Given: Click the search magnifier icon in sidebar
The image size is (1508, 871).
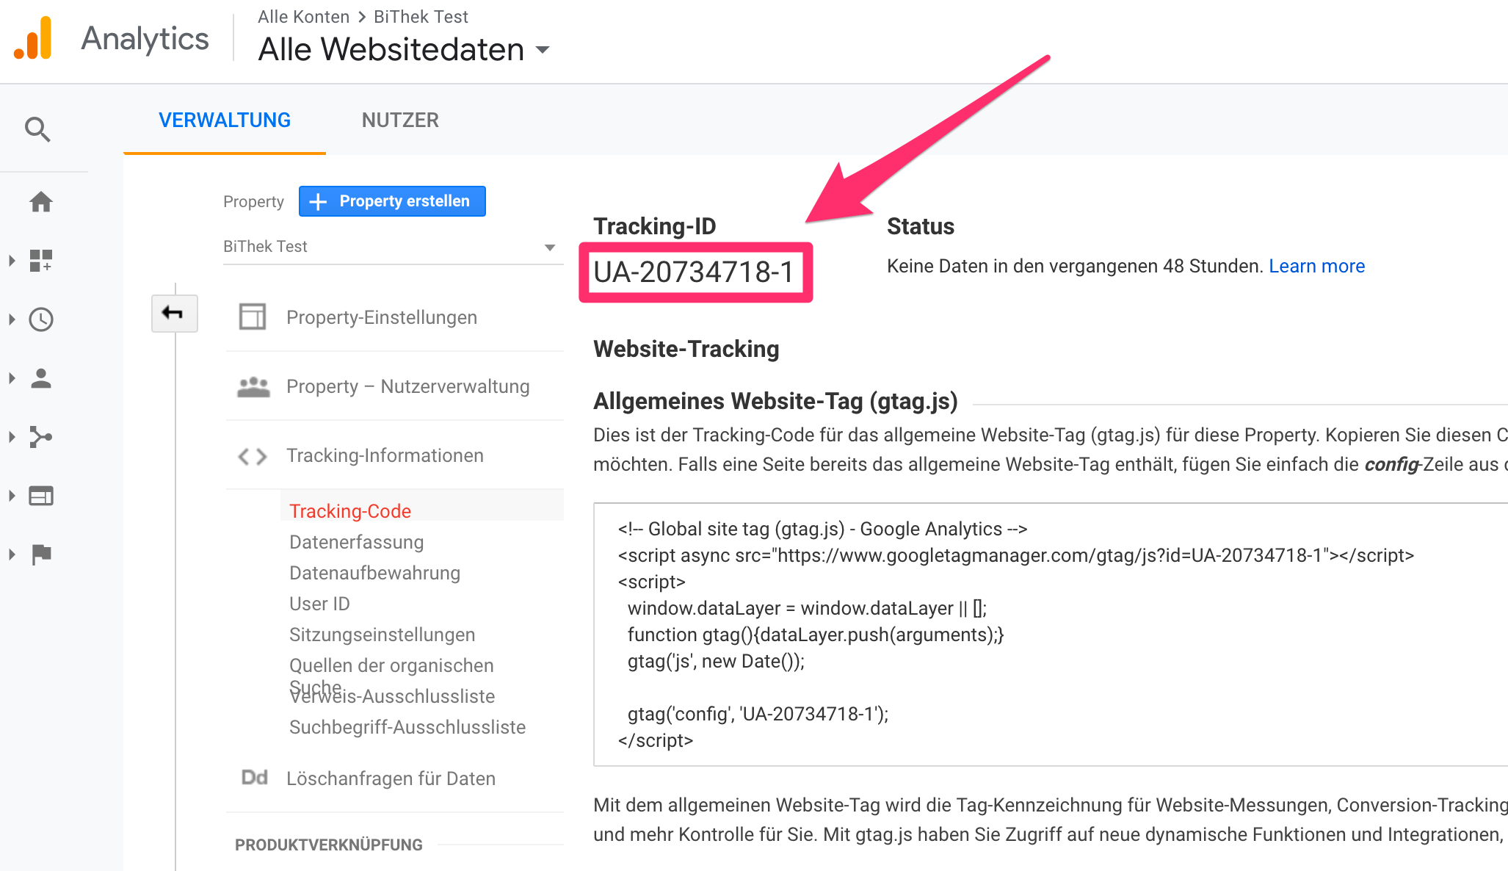Looking at the screenshot, I should click(x=37, y=129).
